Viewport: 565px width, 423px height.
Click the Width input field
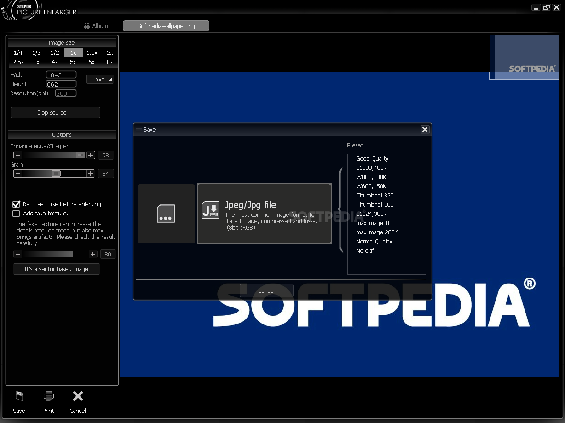(61, 75)
